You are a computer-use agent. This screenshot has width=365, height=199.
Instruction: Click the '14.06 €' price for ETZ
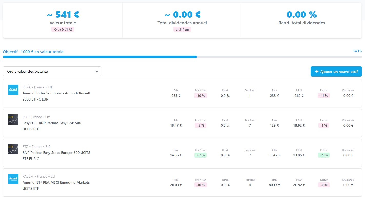[x=176, y=155]
